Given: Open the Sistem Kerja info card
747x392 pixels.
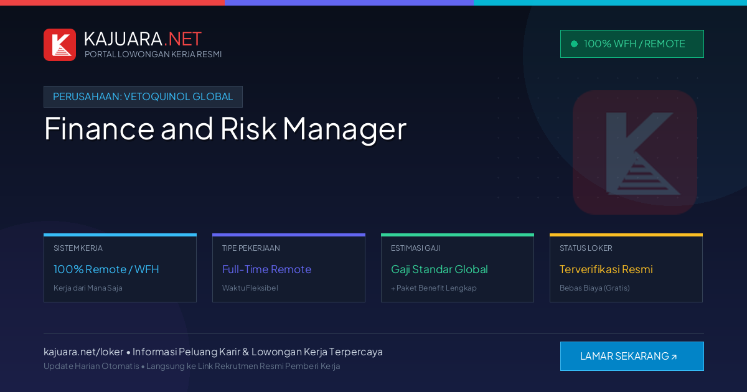Looking at the screenshot, I should (x=120, y=268).
